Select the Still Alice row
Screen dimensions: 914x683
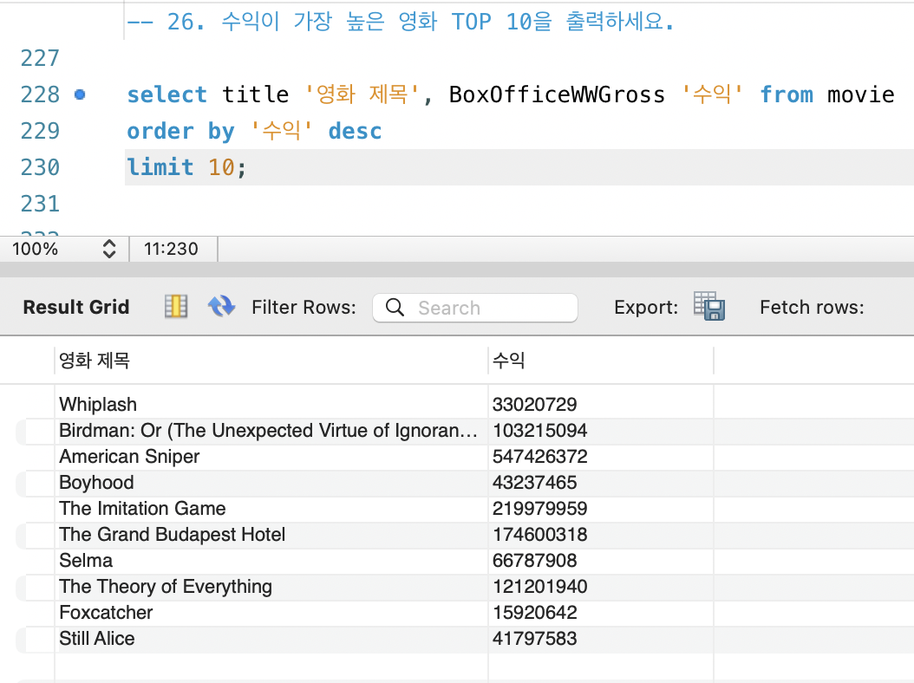coord(97,639)
